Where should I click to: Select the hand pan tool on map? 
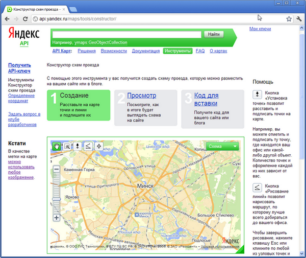tap(57, 146)
